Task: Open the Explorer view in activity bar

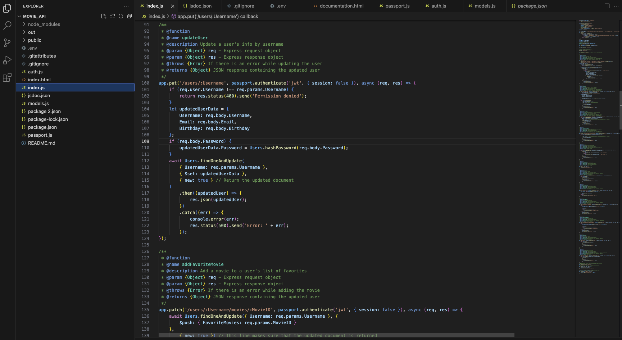Action: [7, 8]
